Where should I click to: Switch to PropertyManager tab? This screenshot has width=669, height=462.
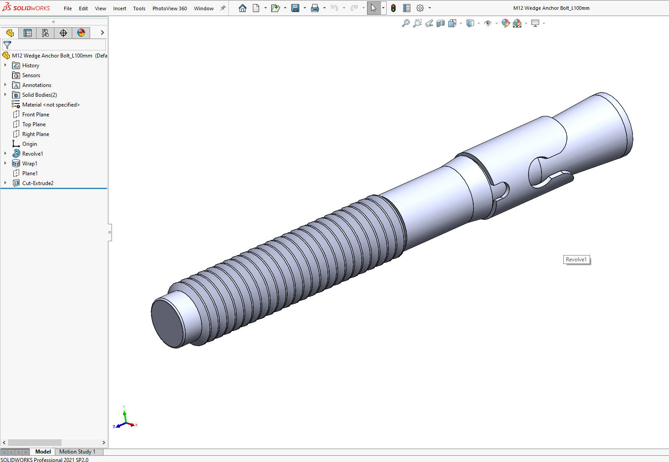(28, 33)
